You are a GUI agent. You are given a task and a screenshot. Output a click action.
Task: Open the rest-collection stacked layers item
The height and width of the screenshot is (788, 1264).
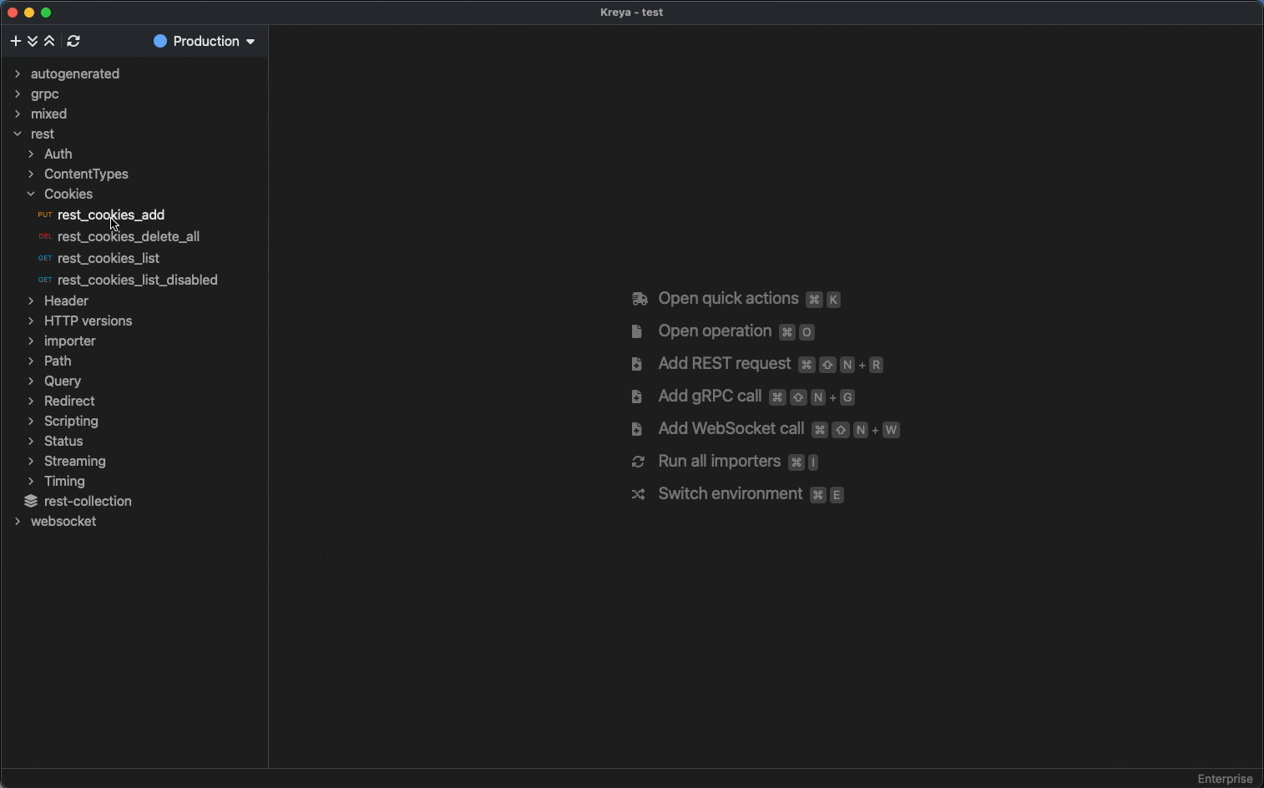point(87,501)
